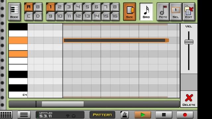Tap the topmost black piano key
Screen dimensions: 212x119
point(18,27)
